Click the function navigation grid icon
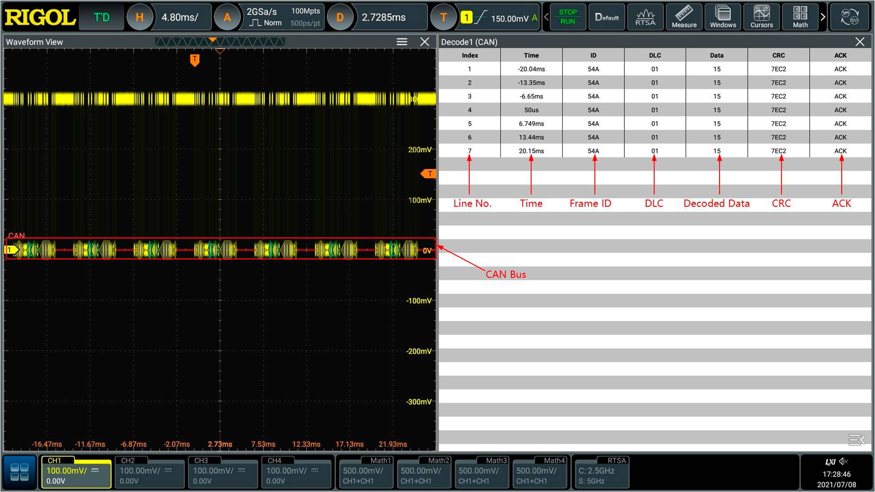Image resolution: width=875 pixels, height=492 pixels. [19, 472]
